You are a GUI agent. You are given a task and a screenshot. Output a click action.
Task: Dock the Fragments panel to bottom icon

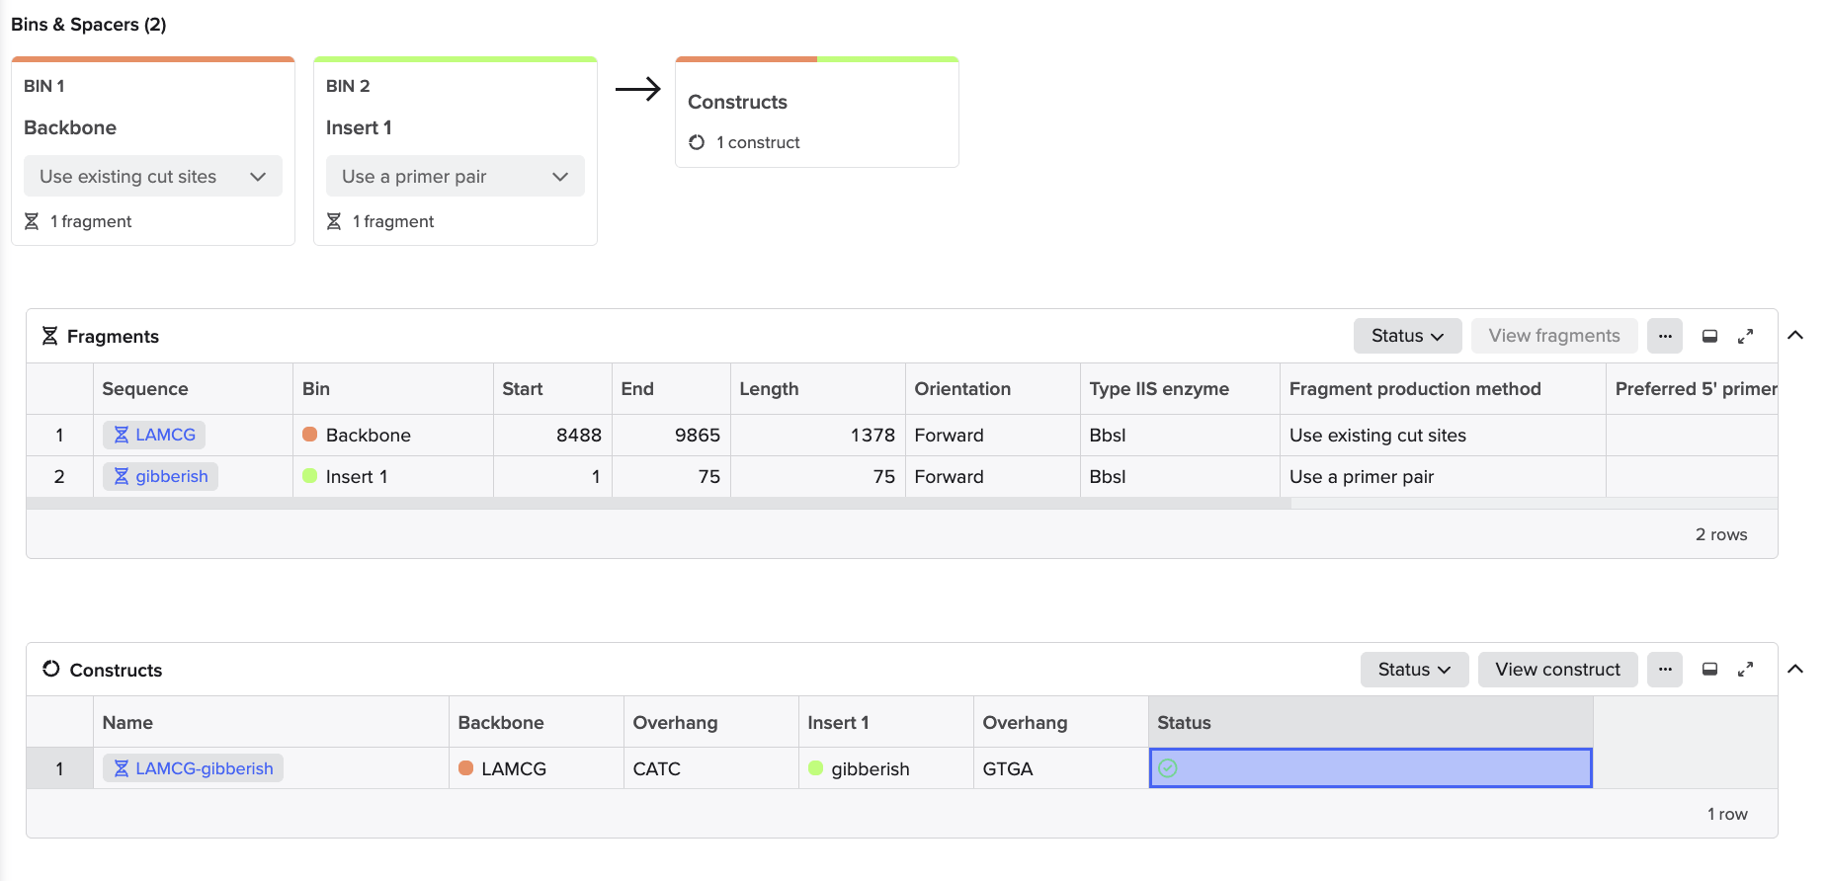click(1709, 336)
